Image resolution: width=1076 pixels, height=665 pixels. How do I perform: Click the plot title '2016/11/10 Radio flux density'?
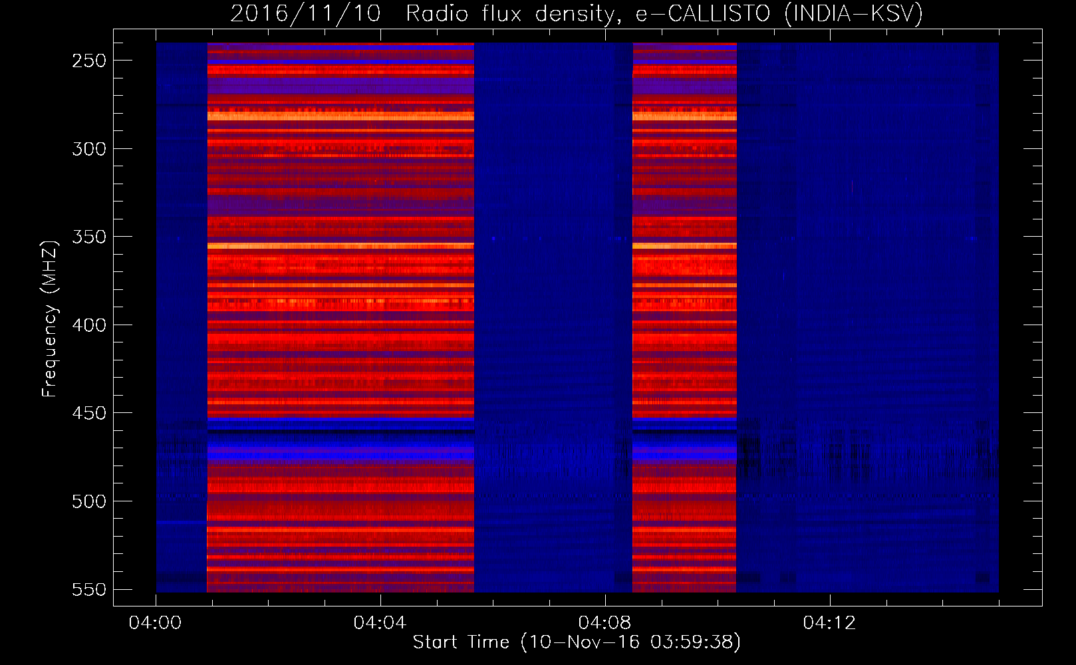tap(424, 13)
